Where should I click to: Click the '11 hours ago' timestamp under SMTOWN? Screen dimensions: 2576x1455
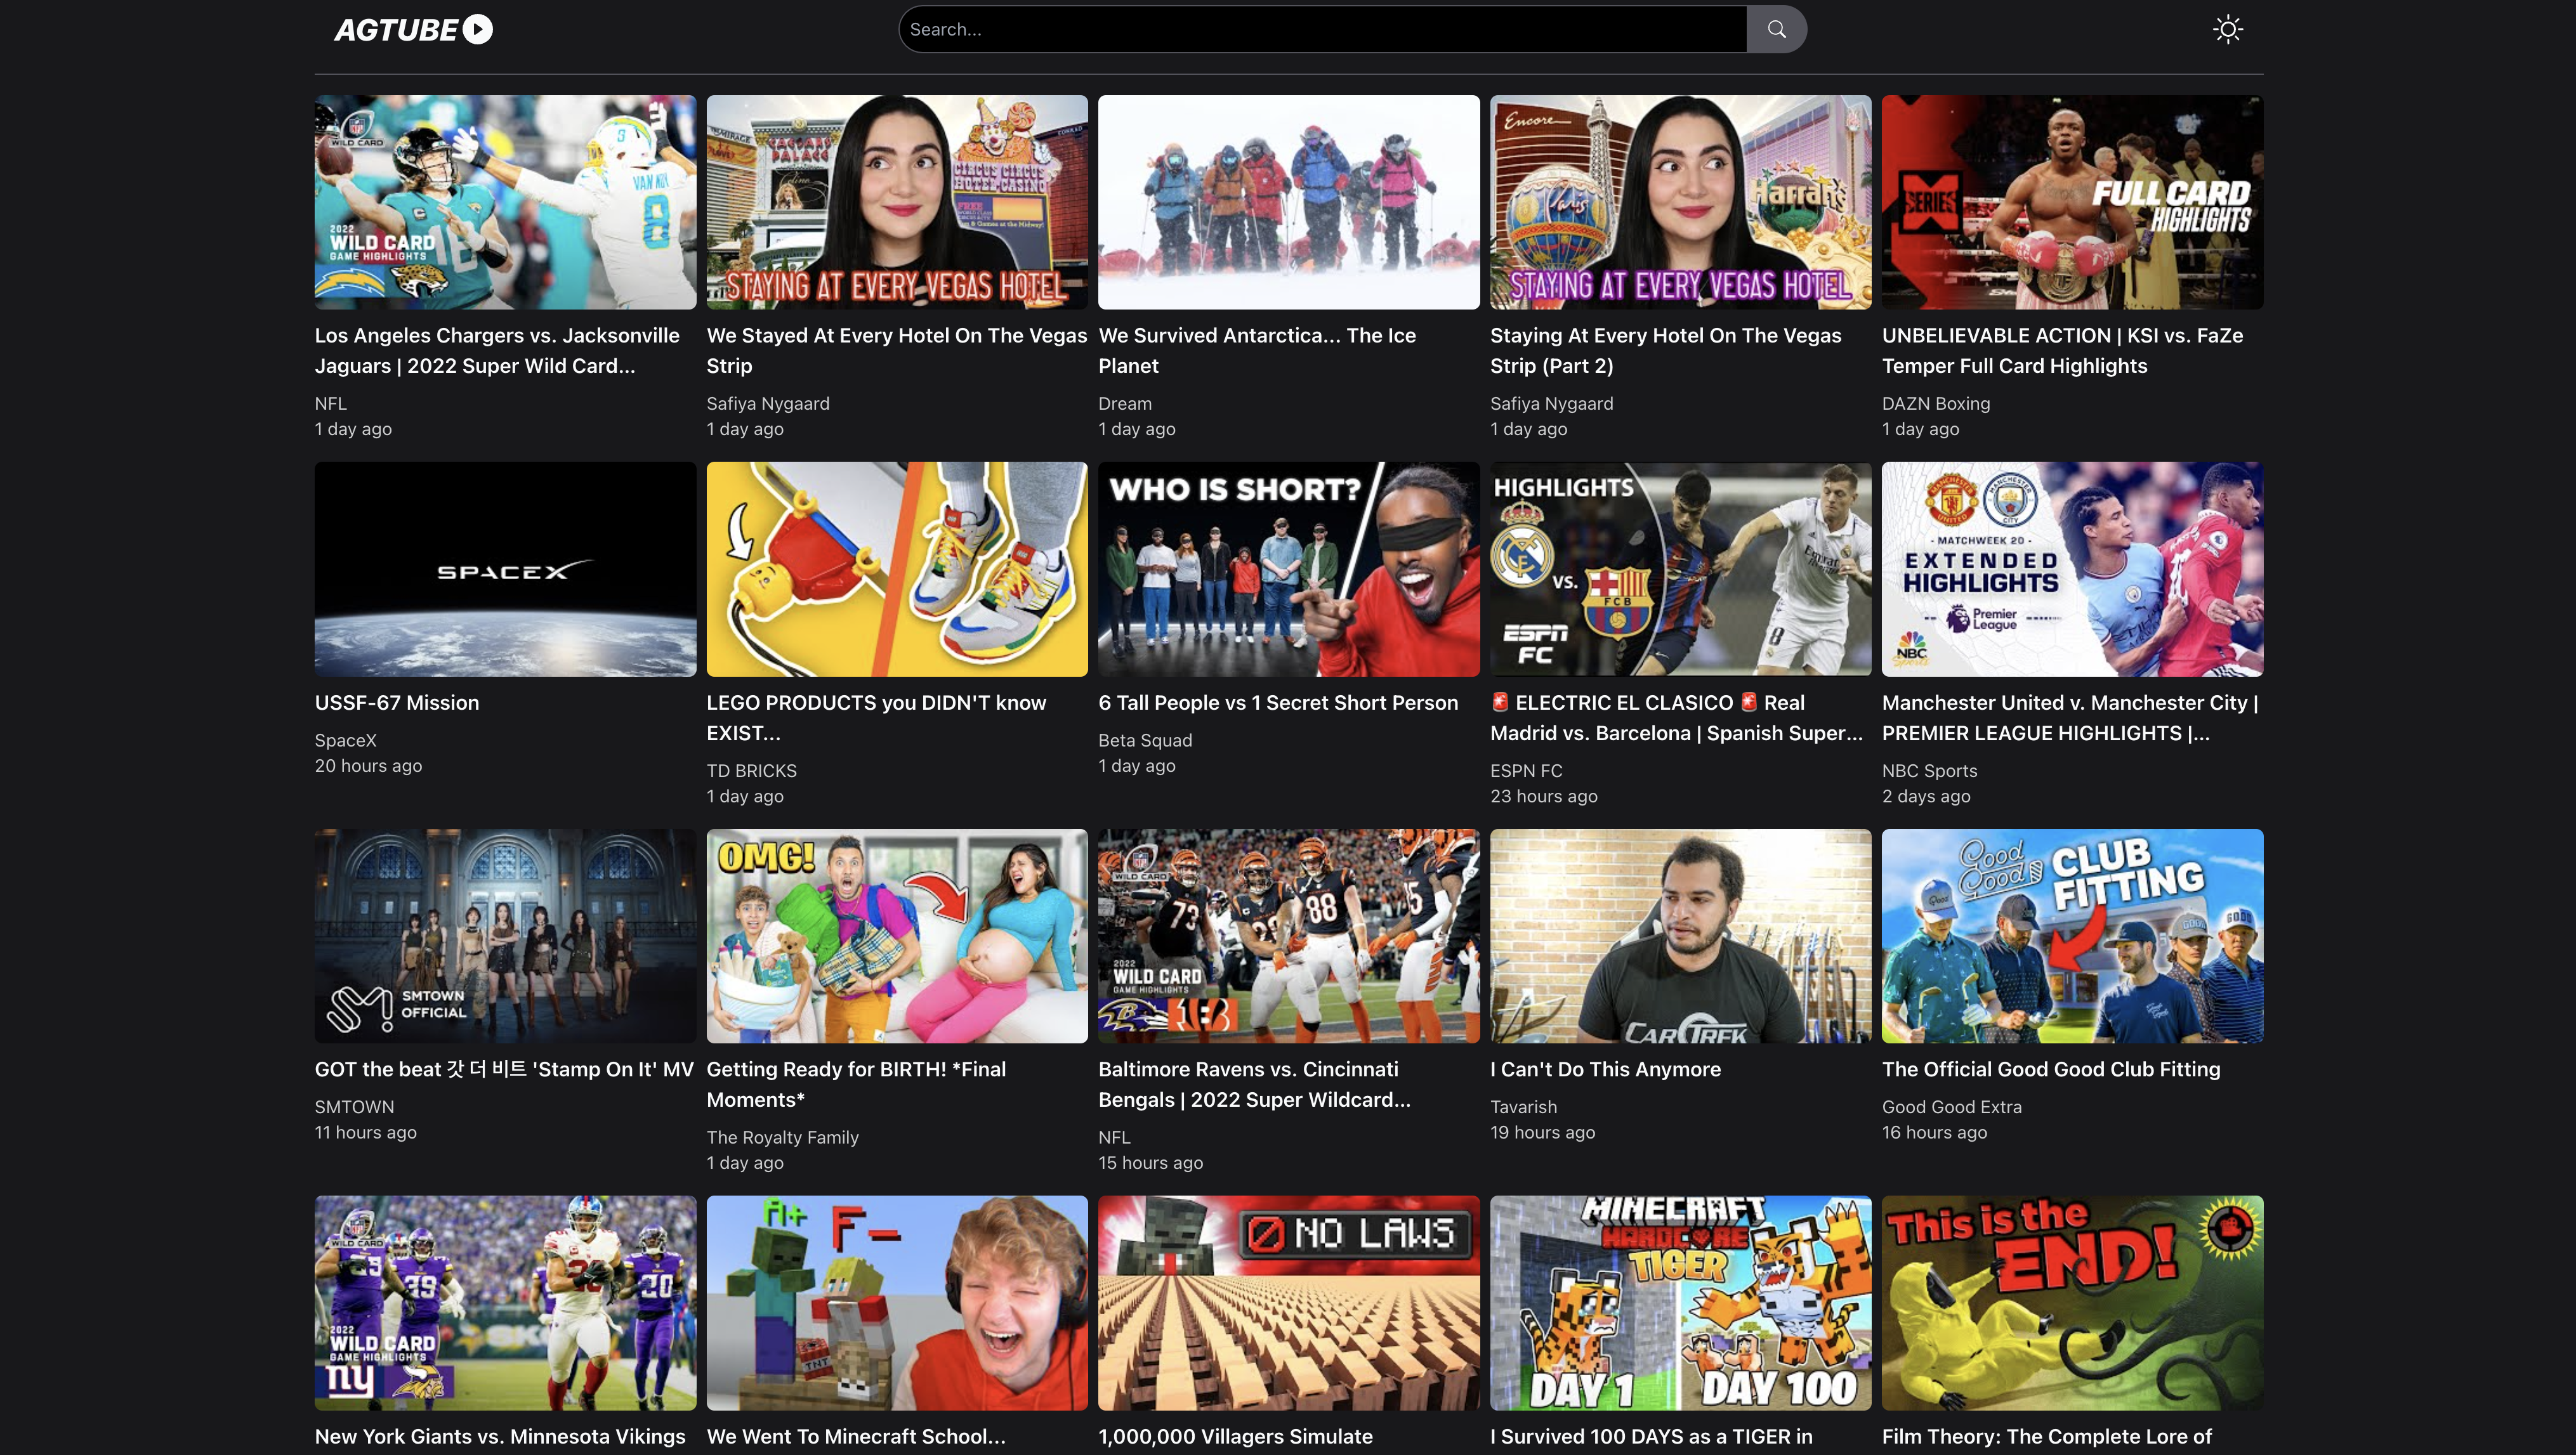(366, 1132)
